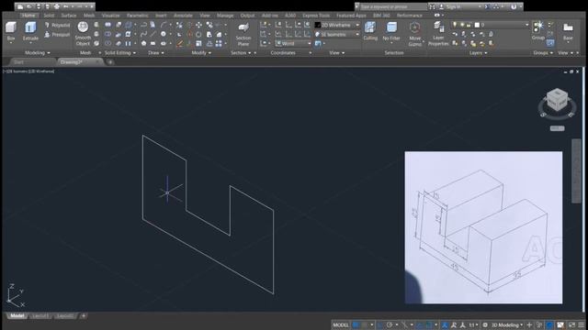Expand the Solid Editing panel
Screen dimensions: 588x330
coord(120,53)
